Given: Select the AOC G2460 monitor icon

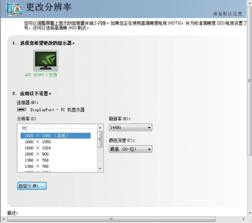Looking at the screenshot, I should [x=46, y=61].
